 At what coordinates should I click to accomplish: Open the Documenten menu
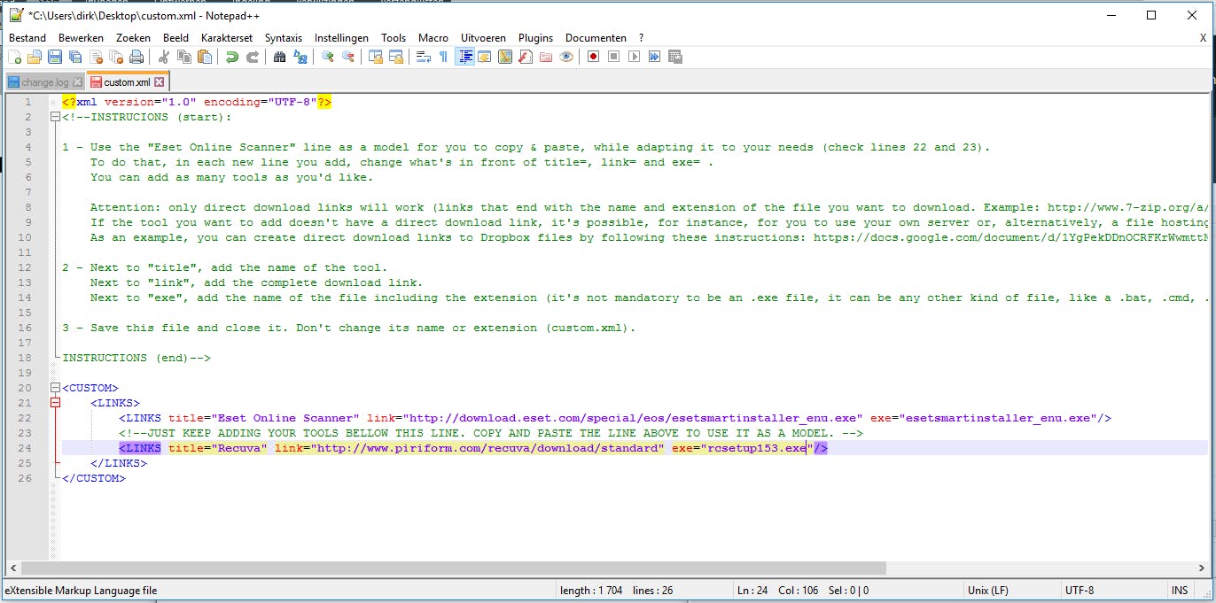pyautogui.click(x=596, y=38)
